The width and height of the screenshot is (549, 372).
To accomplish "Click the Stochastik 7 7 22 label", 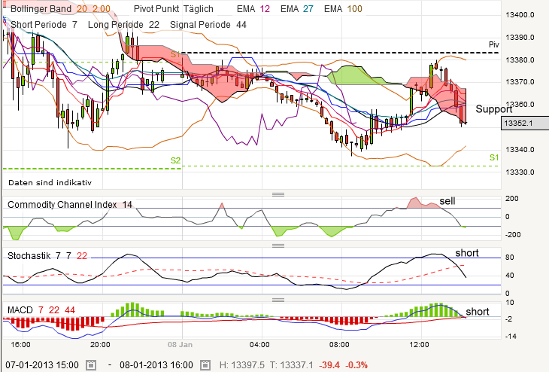I will (47, 256).
